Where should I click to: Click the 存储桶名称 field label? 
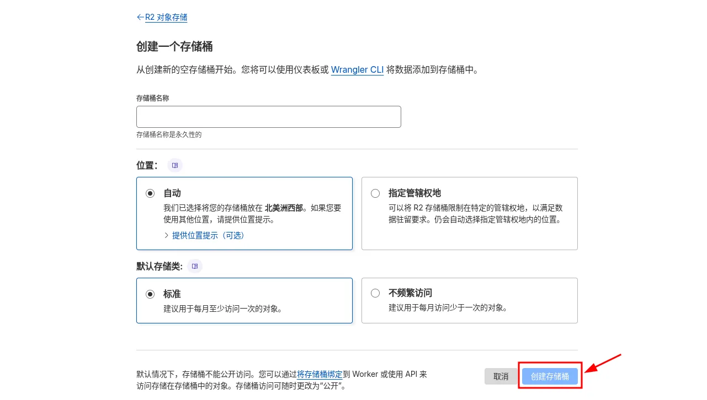152,98
